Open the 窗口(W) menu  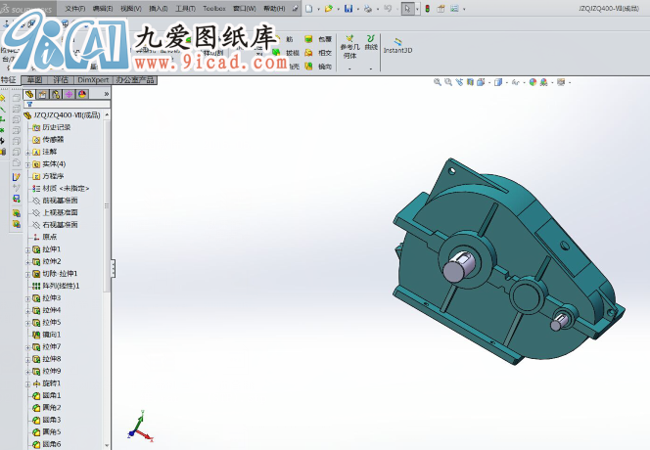tap(245, 8)
